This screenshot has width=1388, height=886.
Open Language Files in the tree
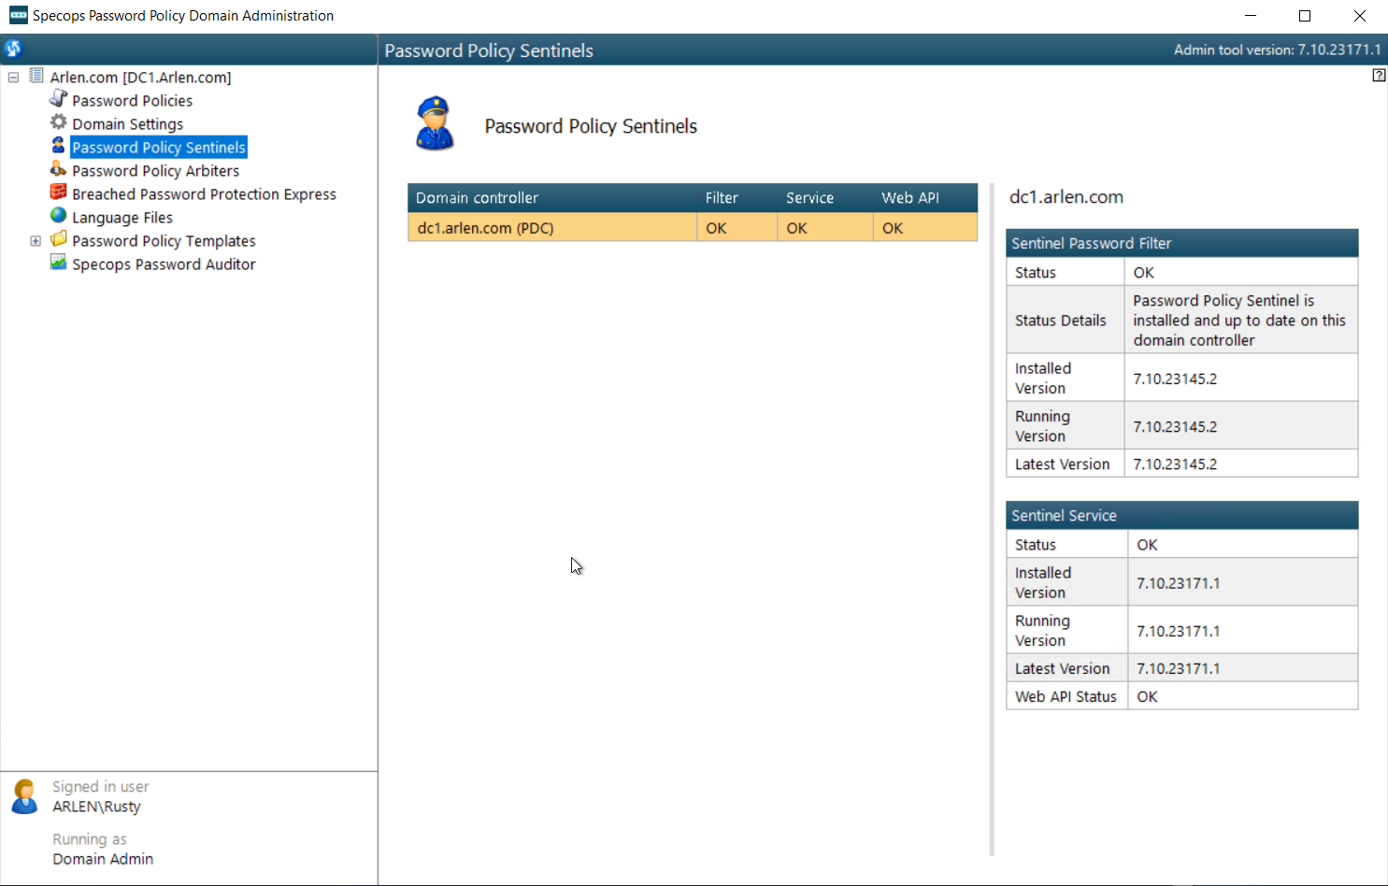(122, 218)
